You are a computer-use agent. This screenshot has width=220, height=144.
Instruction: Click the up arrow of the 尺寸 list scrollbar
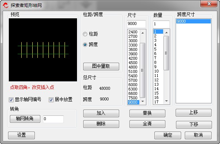(x=143, y=33)
